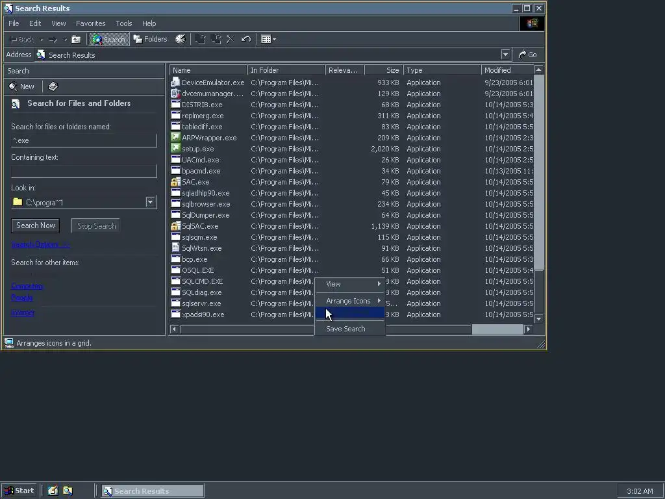Select the setup.exe installer icon
This screenshot has width=665, height=499.
(x=175, y=149)
